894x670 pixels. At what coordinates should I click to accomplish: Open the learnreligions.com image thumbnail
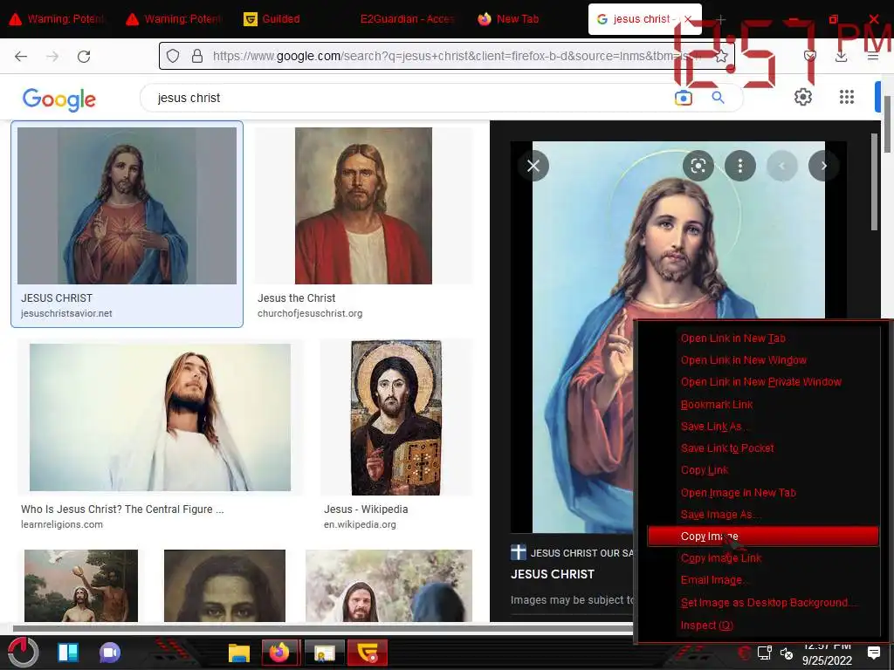coord(161,417)
